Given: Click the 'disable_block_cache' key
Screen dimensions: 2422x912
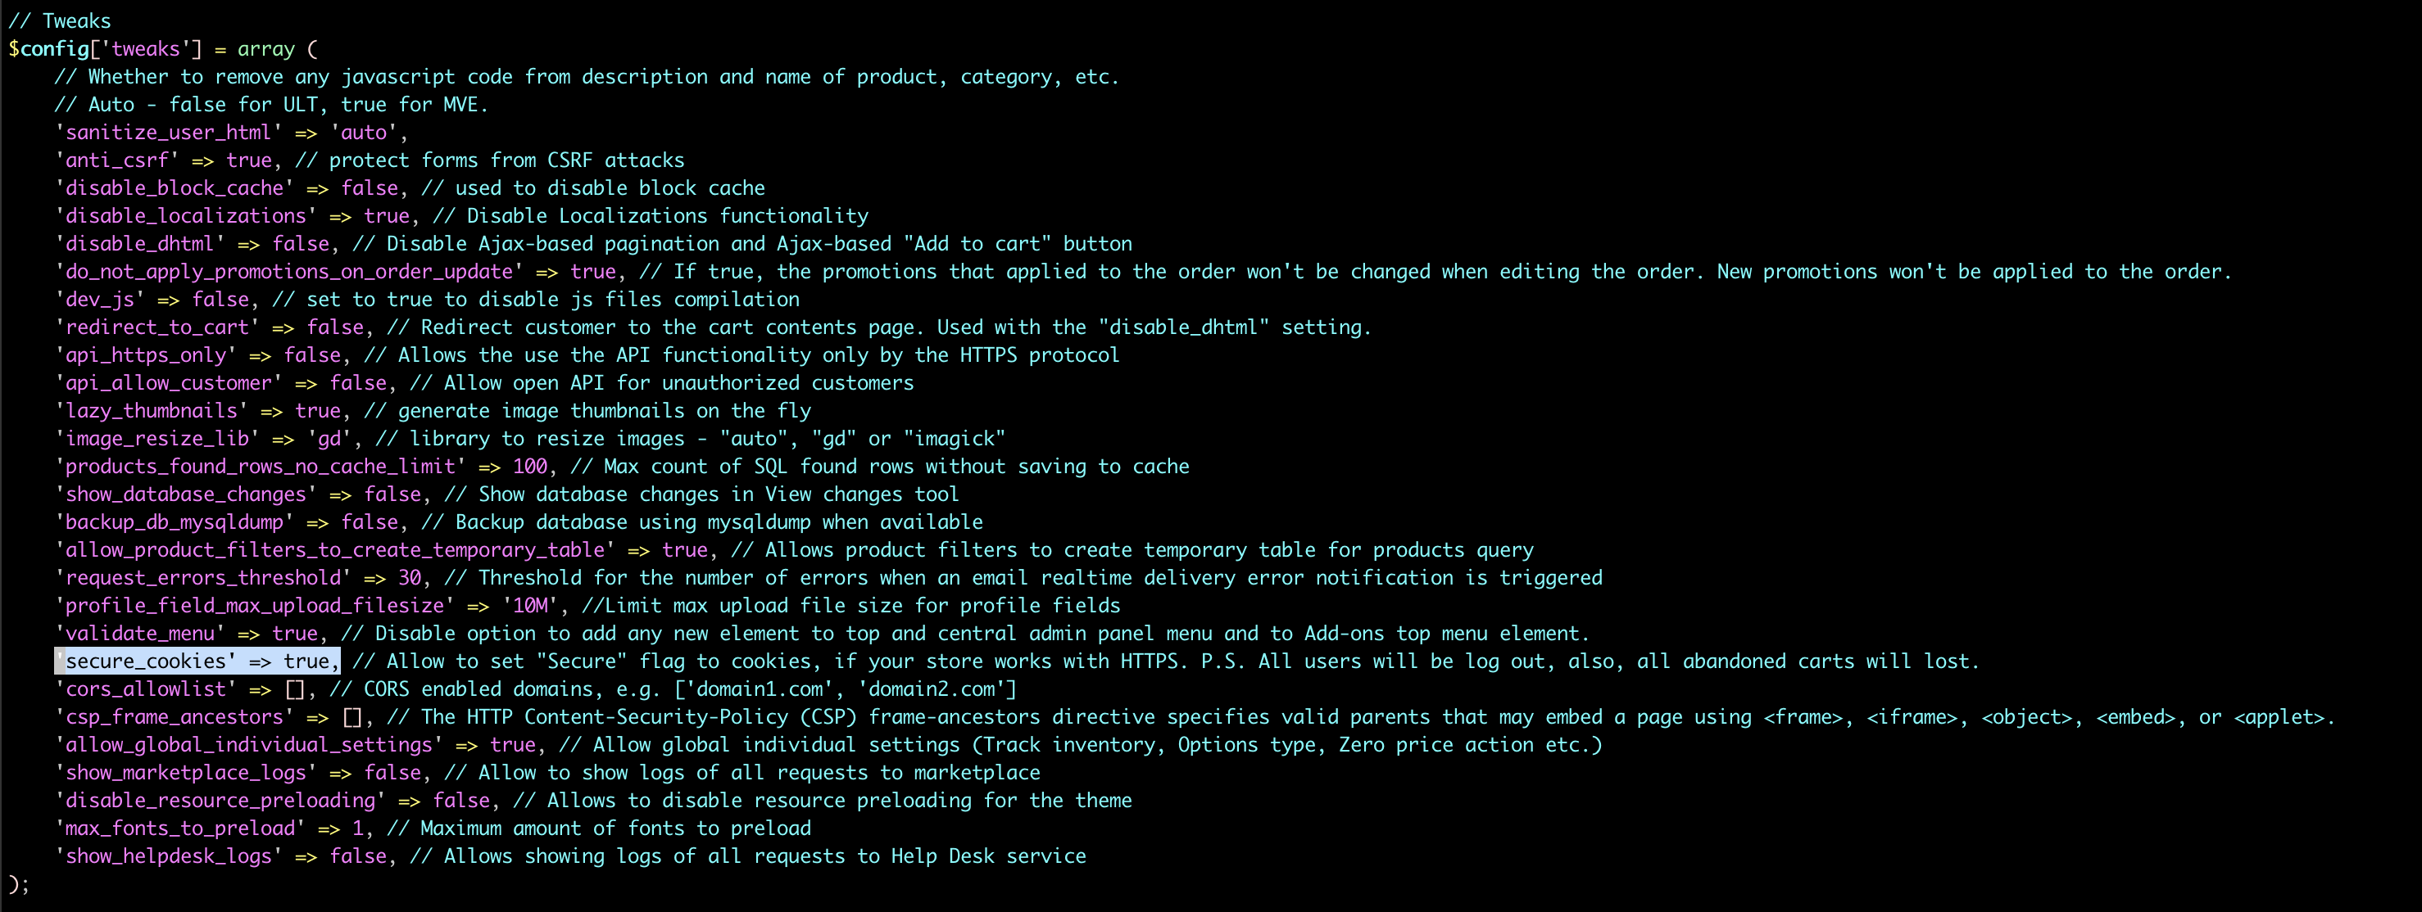Looking at the screenshot, I should click(174, 187).
